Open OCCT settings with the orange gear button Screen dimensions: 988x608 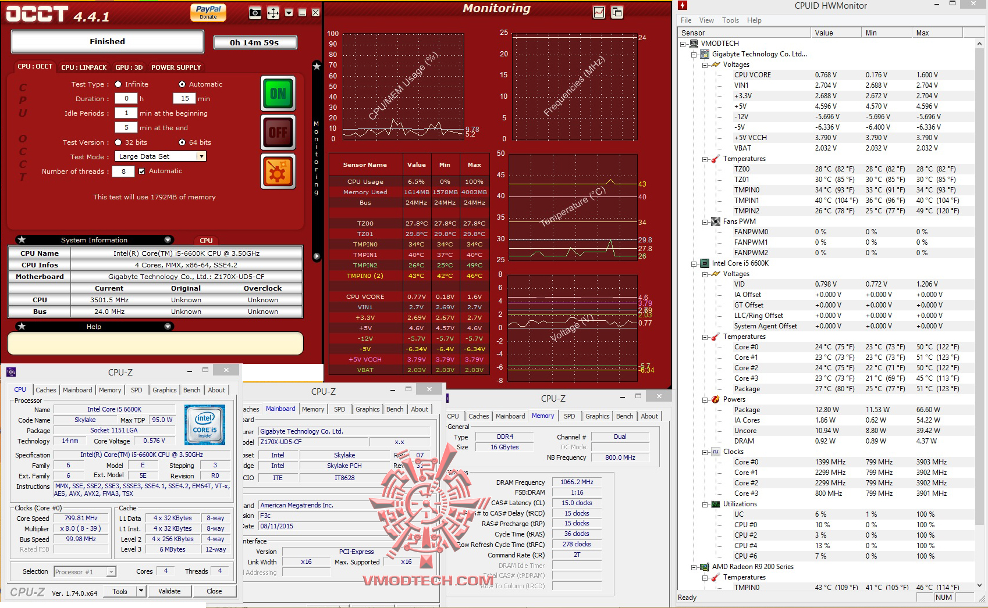pyautogui.click(x=278, y=171)
